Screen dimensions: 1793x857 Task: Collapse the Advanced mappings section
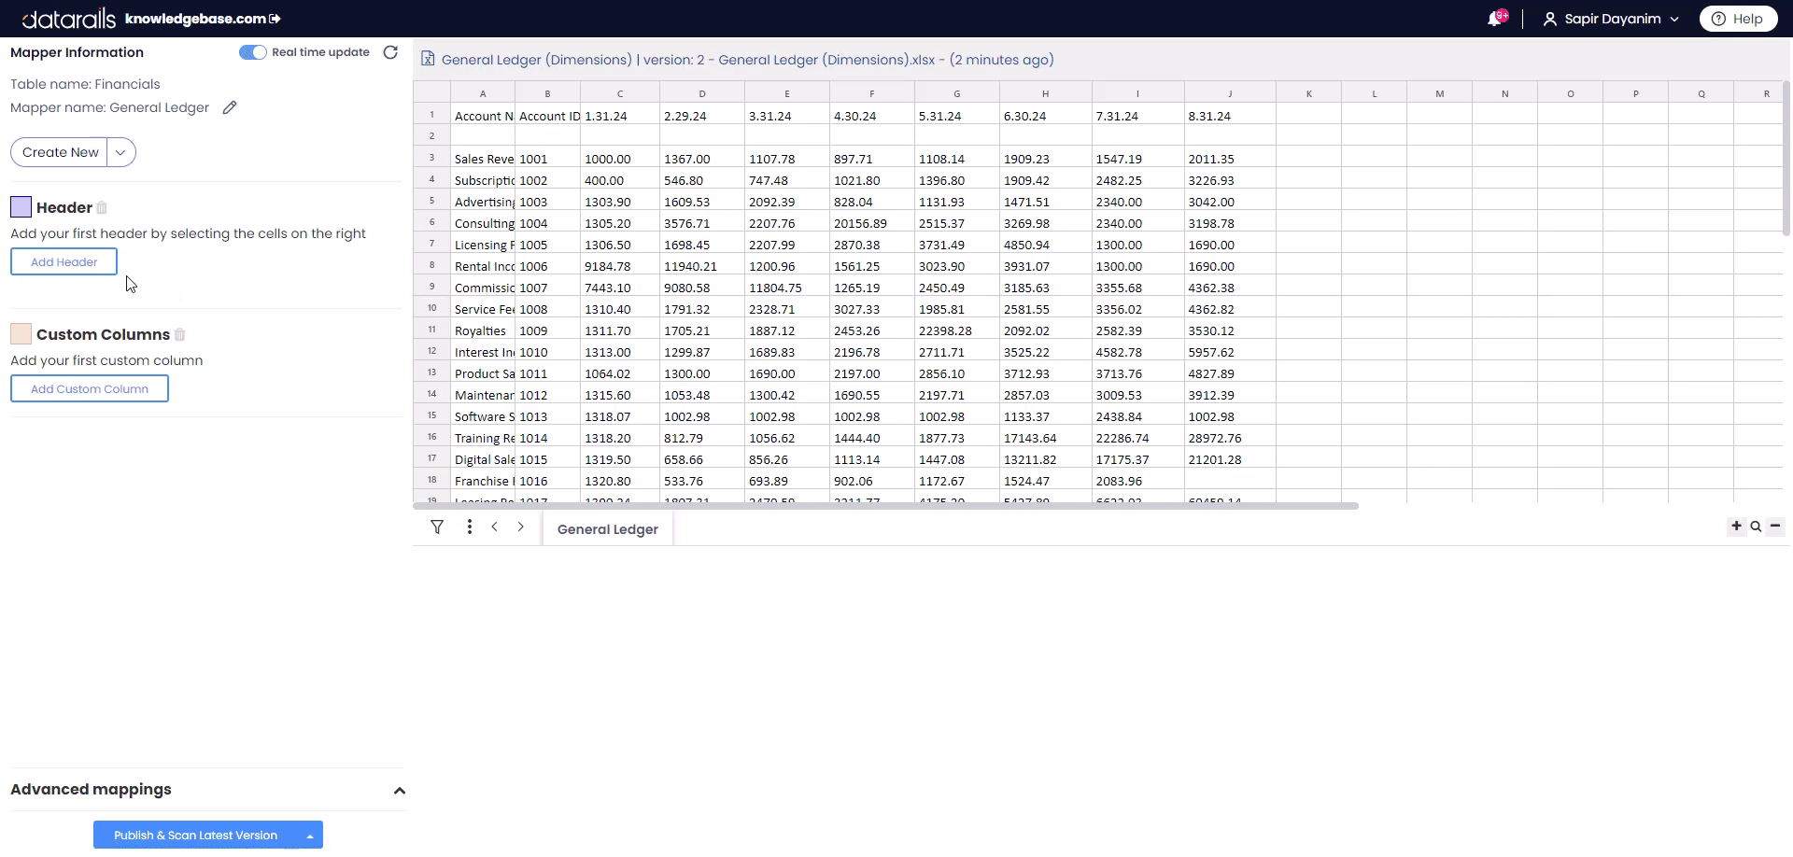tap(400, 791)
